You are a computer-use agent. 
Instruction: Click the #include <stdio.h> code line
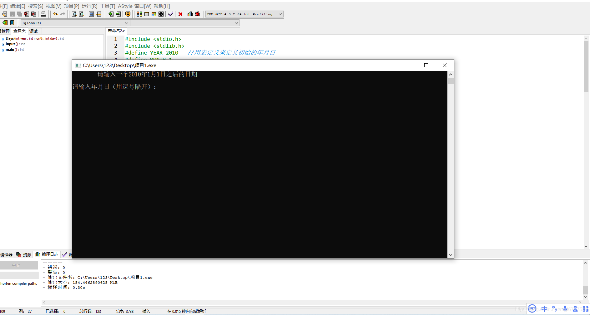(153, 39)
